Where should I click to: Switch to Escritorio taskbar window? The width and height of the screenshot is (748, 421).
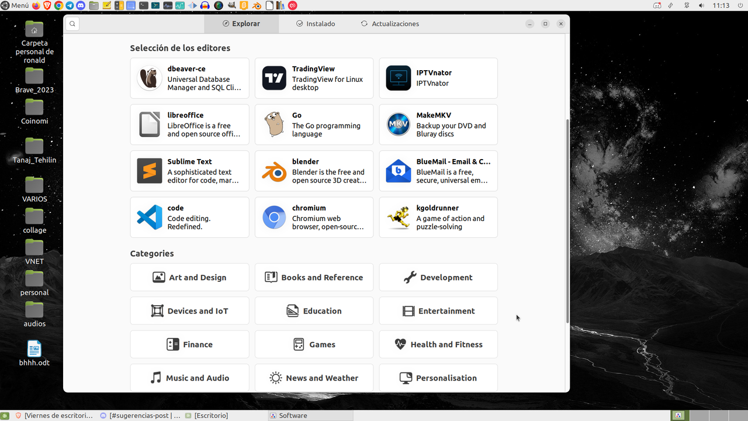coord(225,416)
